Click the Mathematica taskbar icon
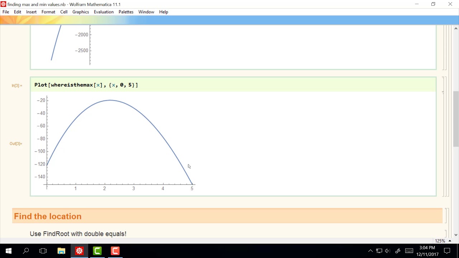Image resolution: width=459 pixels, height=258 pixels. 79,251
